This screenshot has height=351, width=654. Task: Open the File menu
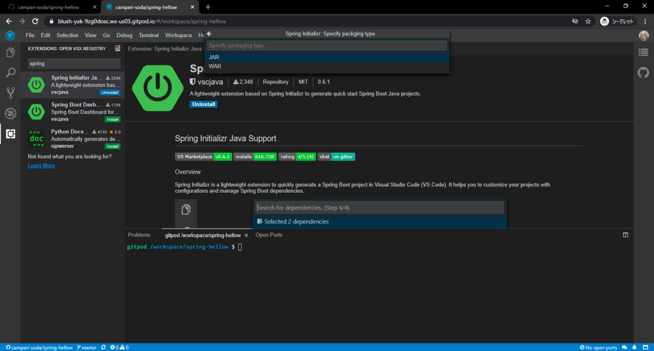tap(30, 35)
